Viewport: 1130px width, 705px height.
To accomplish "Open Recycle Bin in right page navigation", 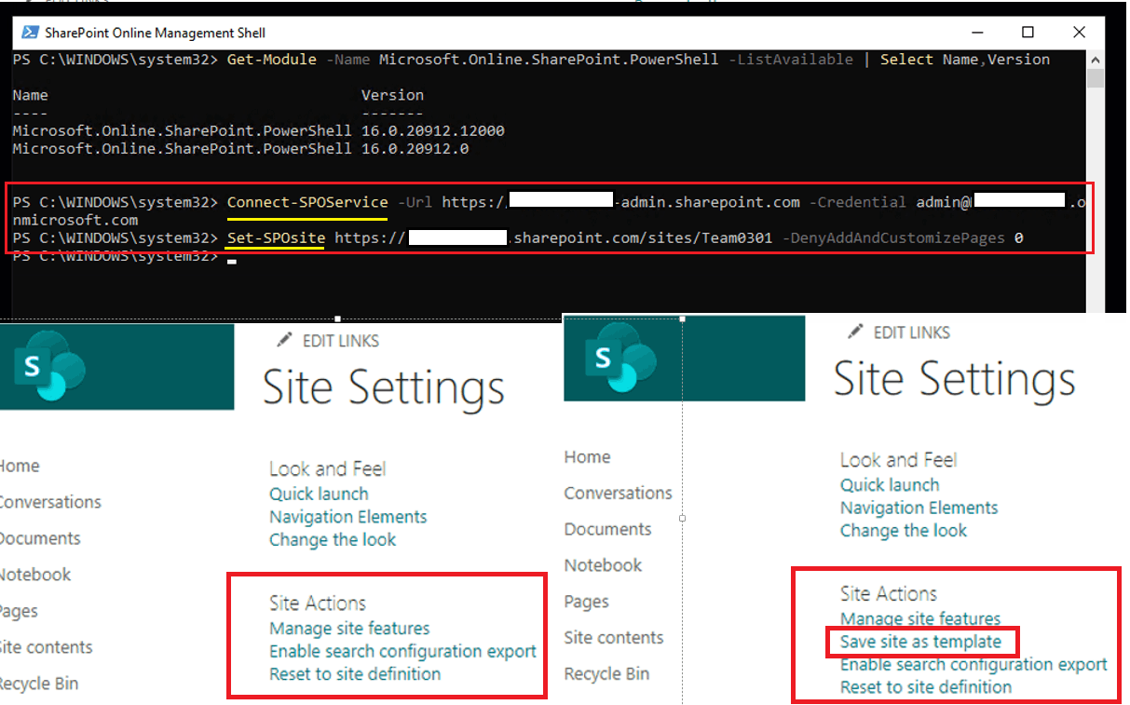I will pos(606,674).
